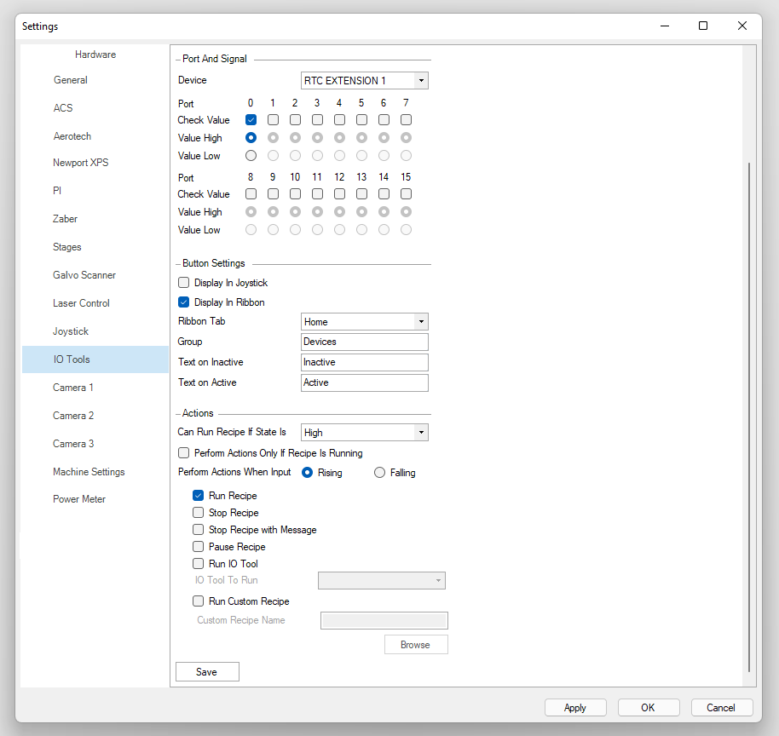Select the Falling input radio button
Screen dimensions: 779x736
coord(380,473)
